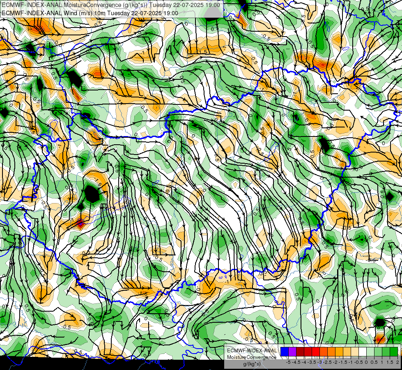Image resolution: width=402 pixels, height=370 pixels.
Task: Click the dark maroon swatch between -4.5 and -4
Action: point(300,352)
